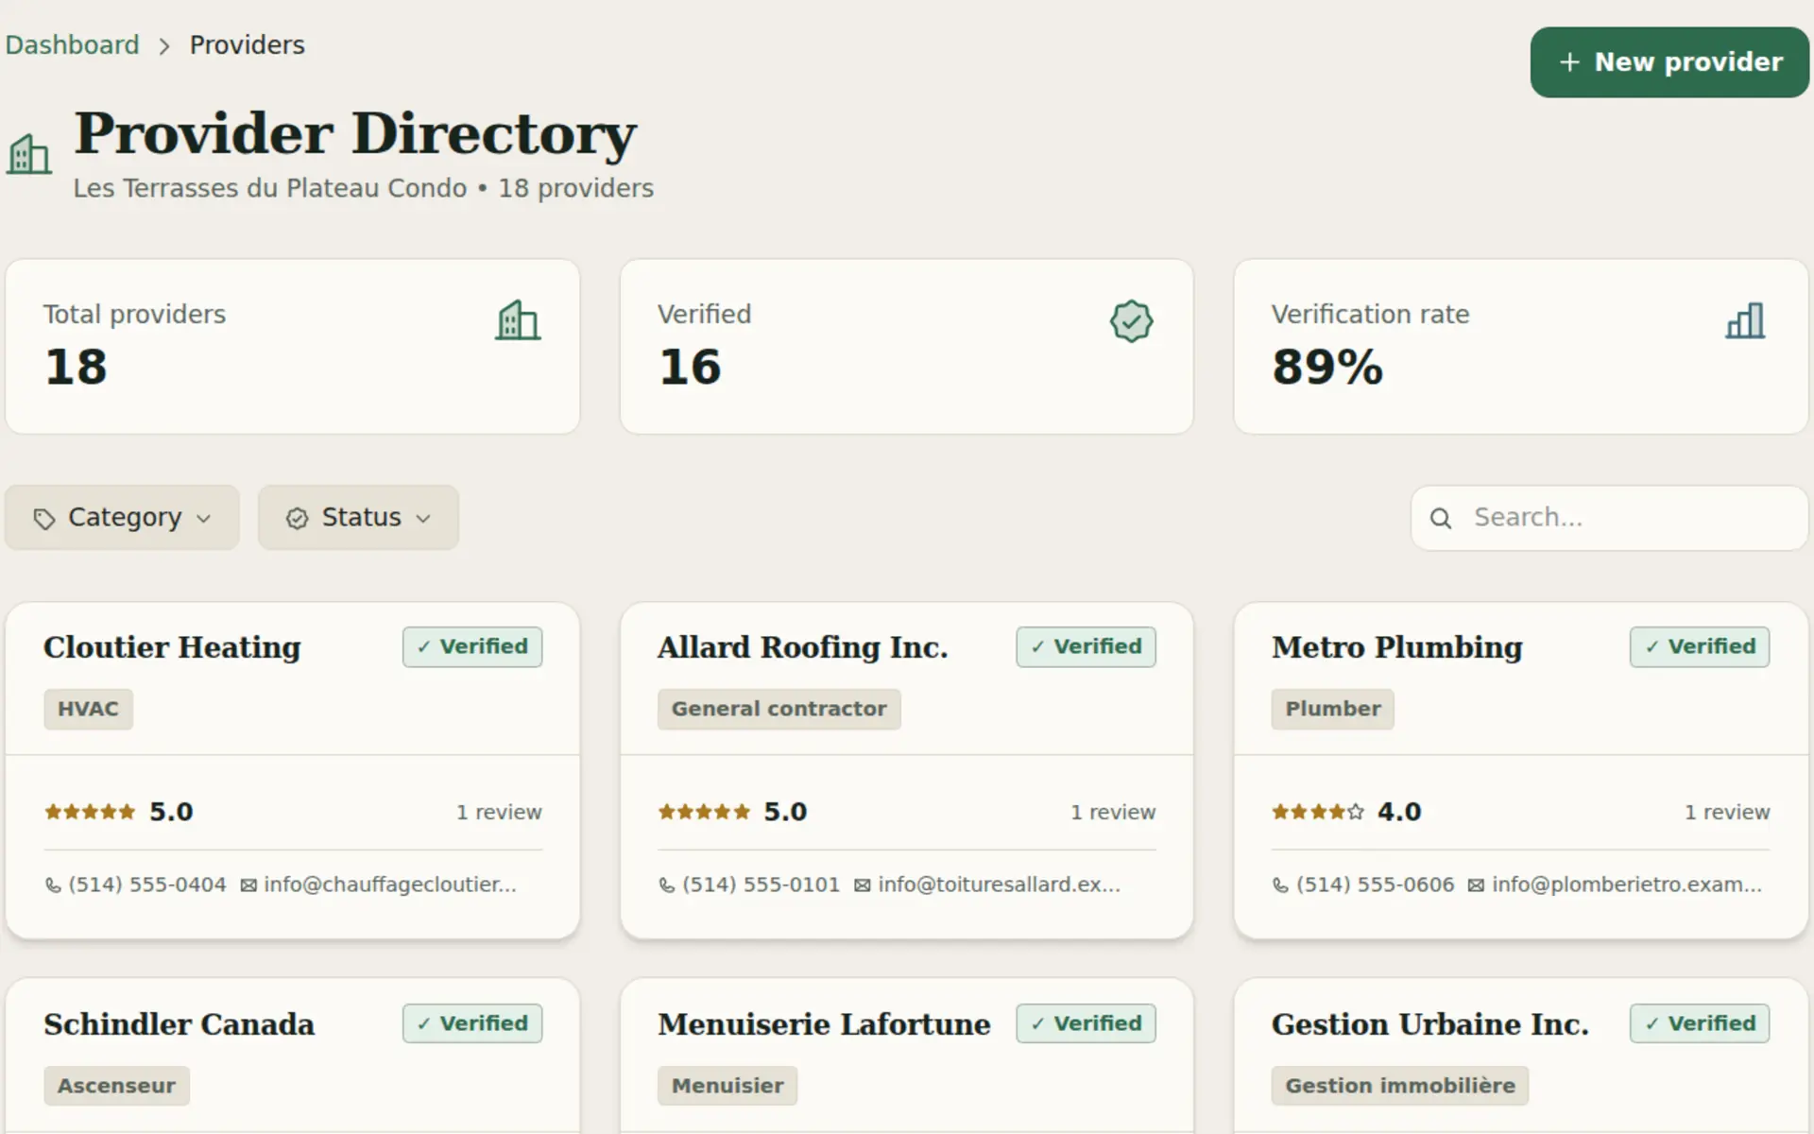This screenshot has width=1814, height=1134.
Task: Click the star rating on Allard Roofing card
Action: click(704, 812)
